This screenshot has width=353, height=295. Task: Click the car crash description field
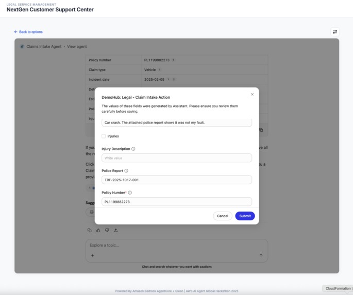177,123
